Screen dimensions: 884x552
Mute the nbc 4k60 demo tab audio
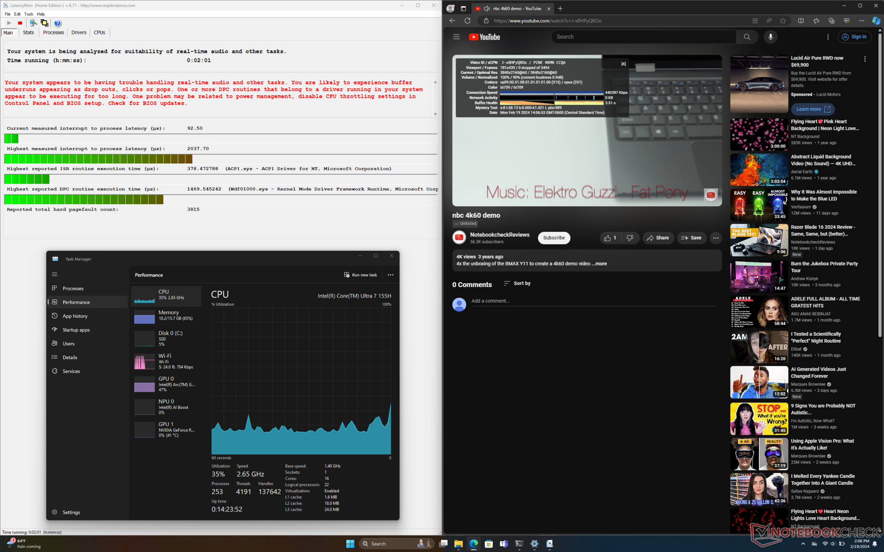click(487, 8)
